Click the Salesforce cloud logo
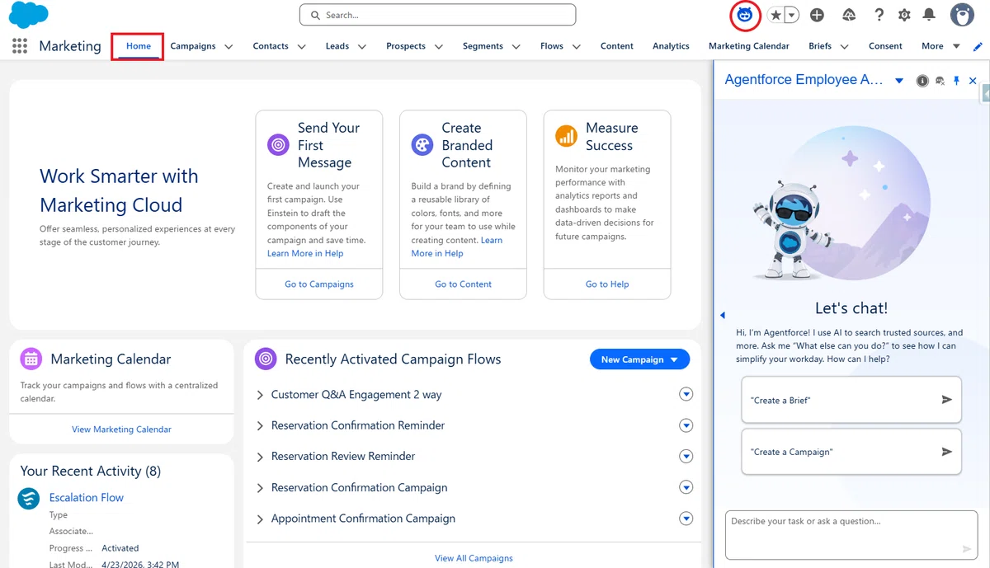 click(28, 15)
